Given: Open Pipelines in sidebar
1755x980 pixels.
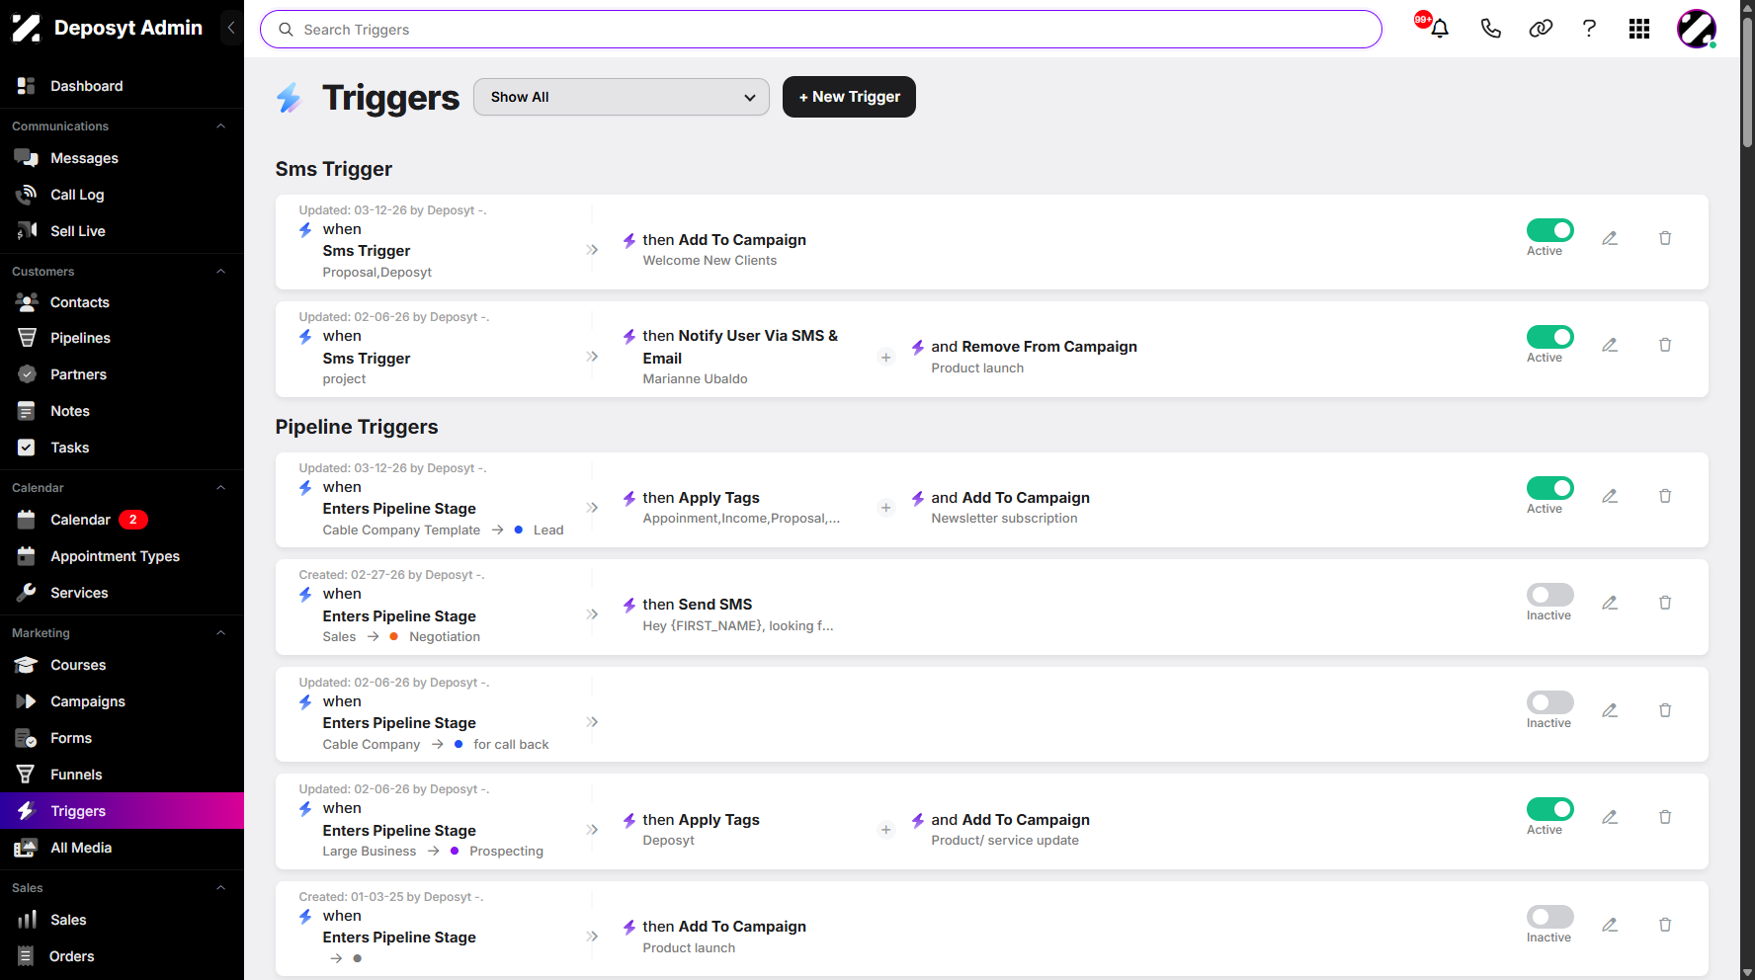Looking at the screenshot, I should pos(122,338).
